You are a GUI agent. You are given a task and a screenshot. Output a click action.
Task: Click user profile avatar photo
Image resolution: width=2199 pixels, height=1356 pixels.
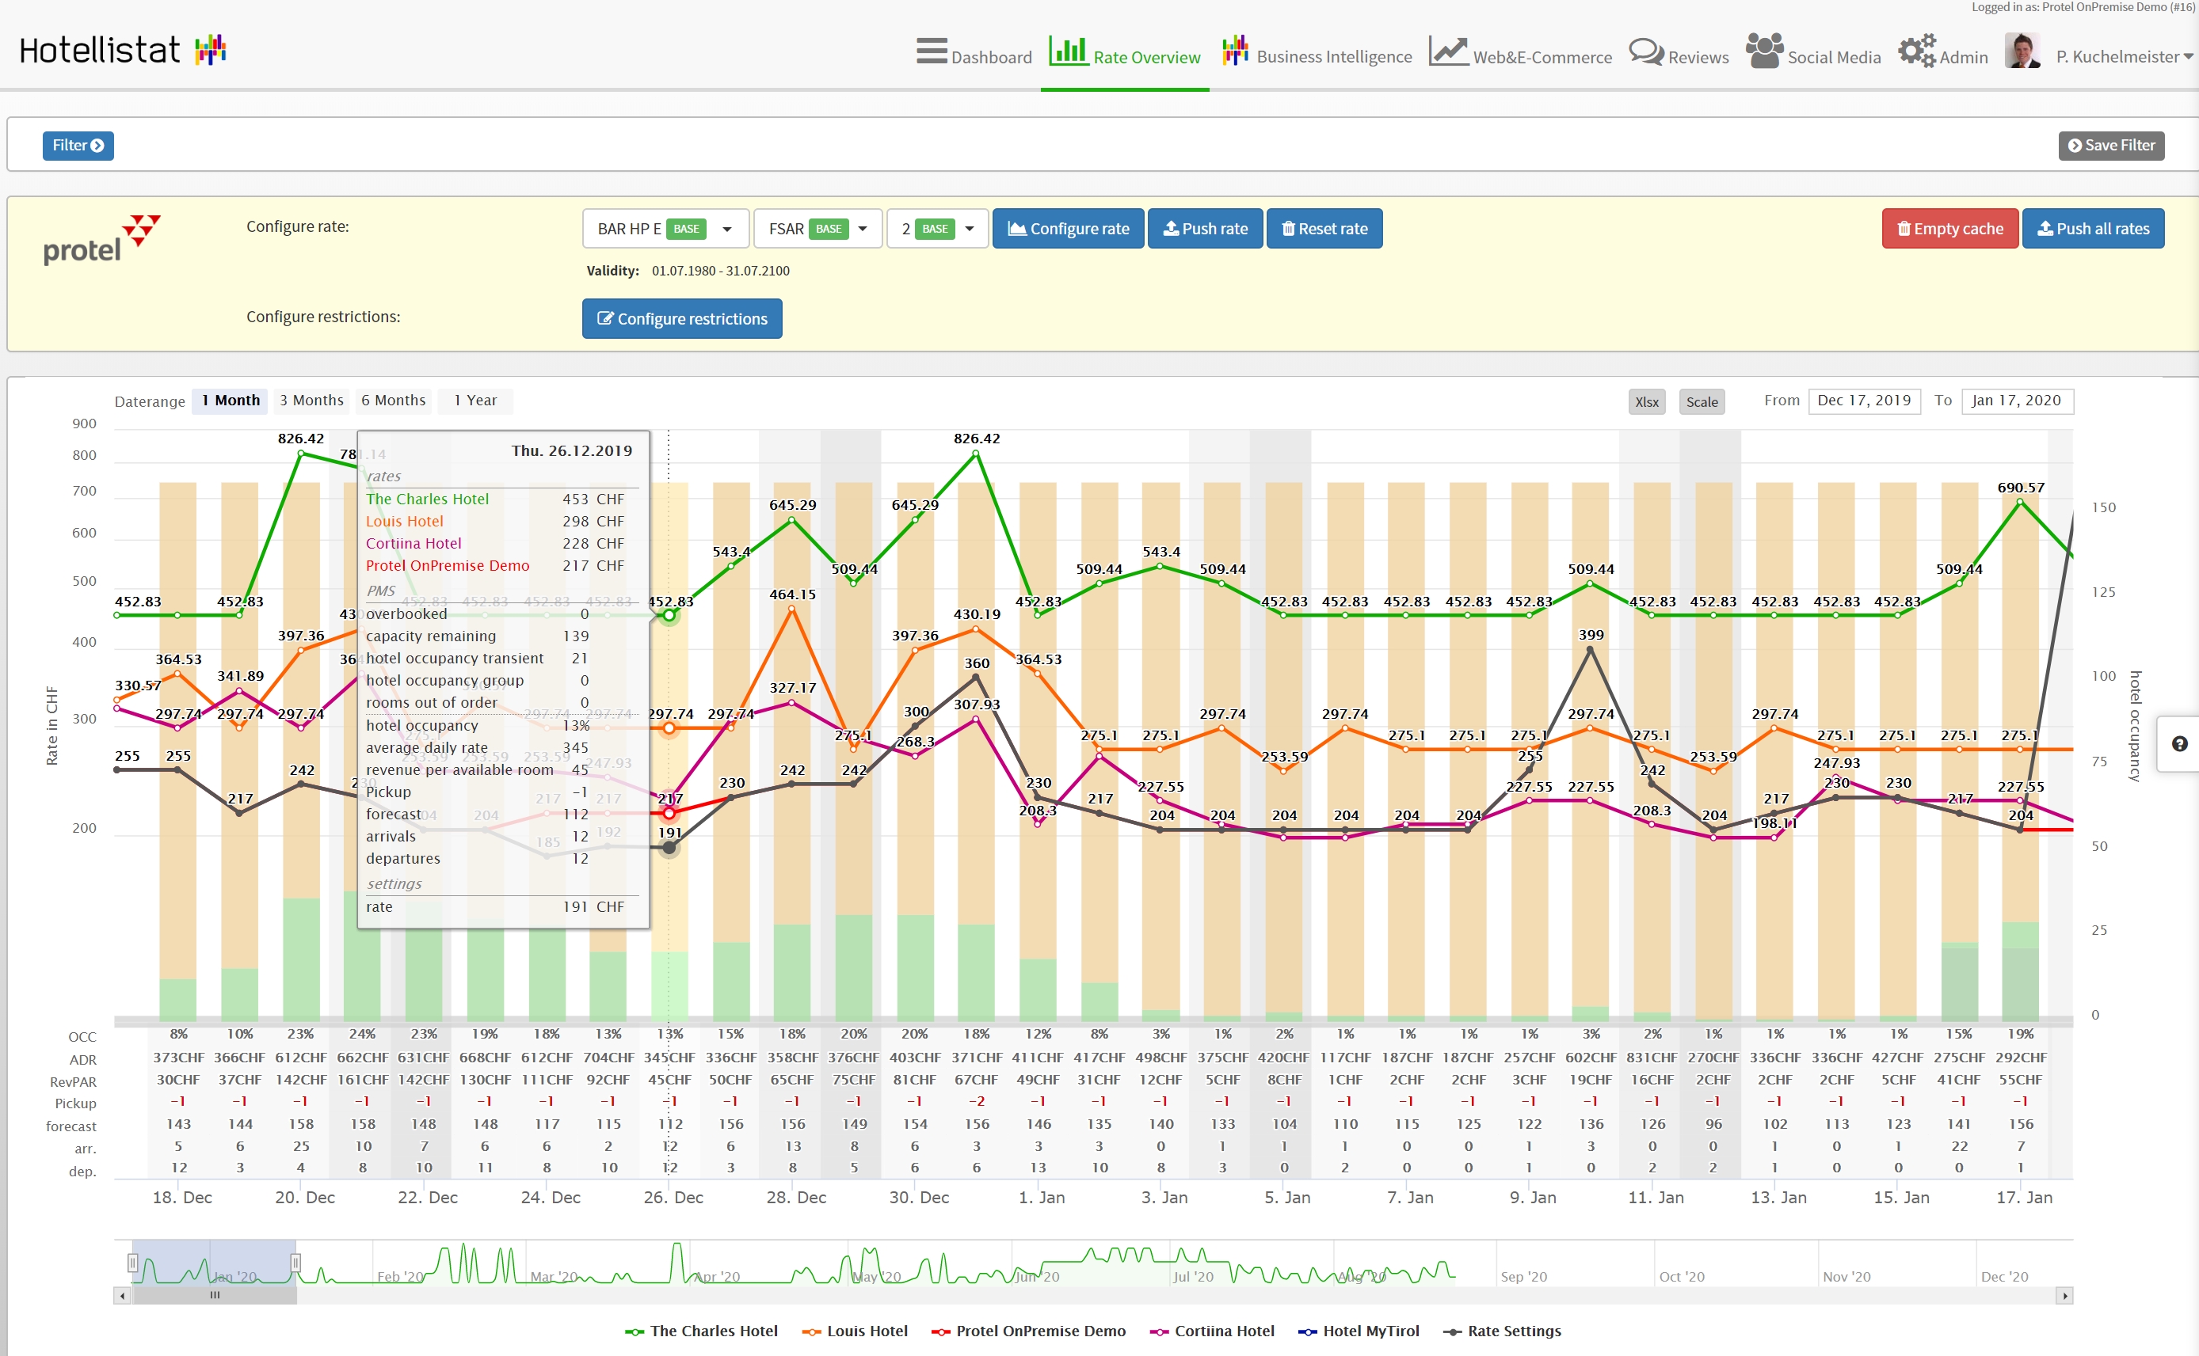pyautogui.click(x=2022, y=51)
